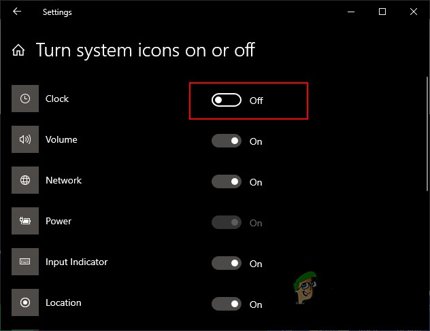Click the Input Indicator keyboard icon

click(x=25, y=262)
